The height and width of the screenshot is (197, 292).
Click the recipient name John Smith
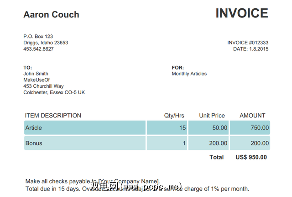(x=36, y=74)
